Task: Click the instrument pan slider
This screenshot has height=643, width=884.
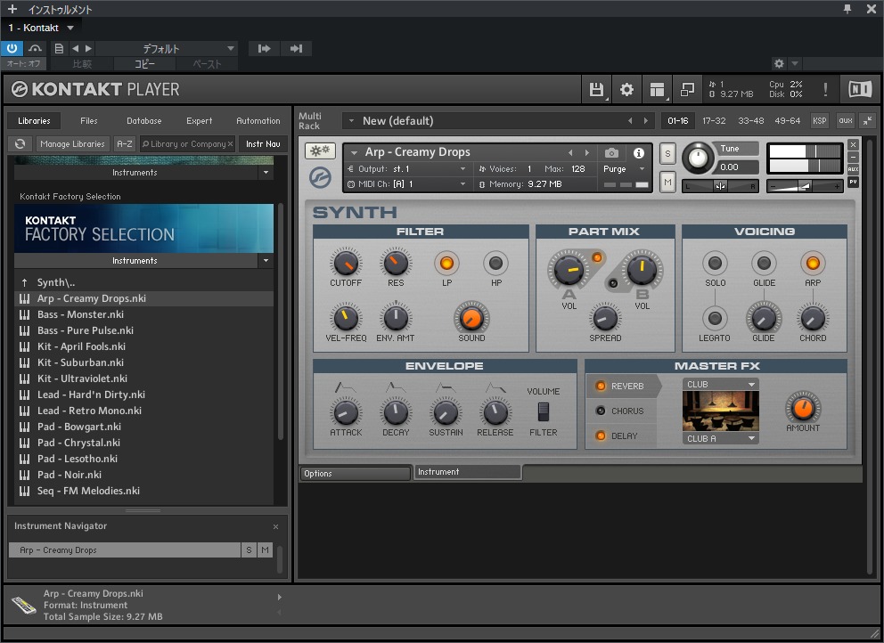Action: click(x=720, y=186)
